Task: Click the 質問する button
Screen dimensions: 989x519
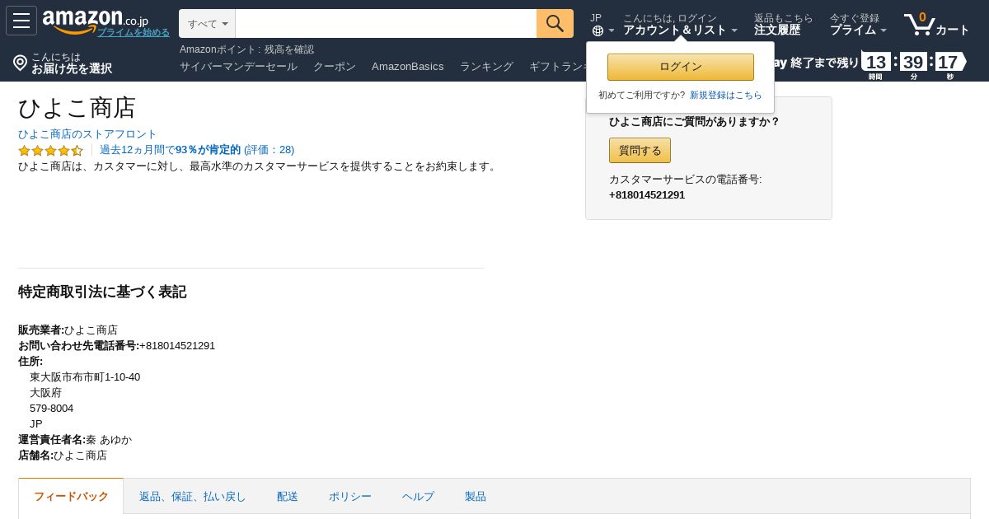Action: click(640, 150)
